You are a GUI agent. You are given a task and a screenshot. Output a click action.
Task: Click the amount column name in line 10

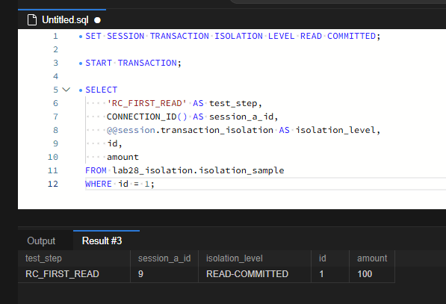(123, 157)
